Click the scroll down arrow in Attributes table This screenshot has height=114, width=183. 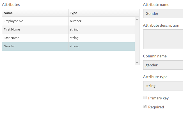tap(137, 63)
